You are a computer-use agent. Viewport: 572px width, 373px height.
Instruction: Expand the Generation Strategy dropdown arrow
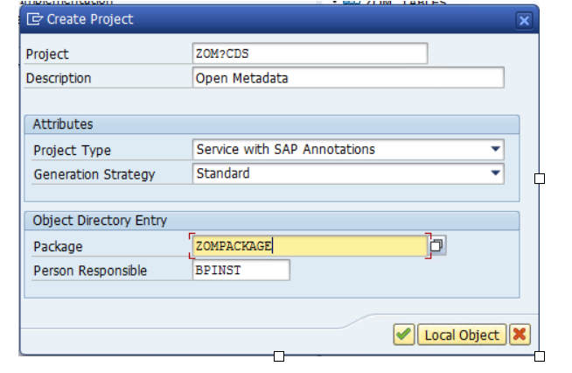[496, 174]
